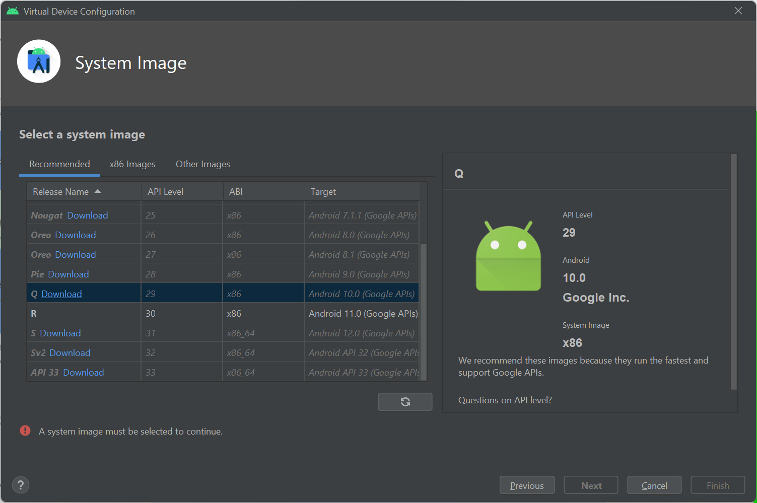Select the R release row
The width and height of the screenshot is (757, 503).
pyautogui.click(x=223, y=313)
